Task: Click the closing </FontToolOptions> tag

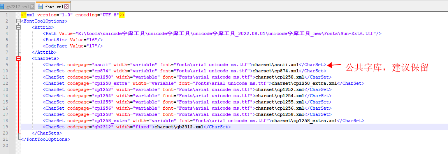Action: tap(46, 140)
